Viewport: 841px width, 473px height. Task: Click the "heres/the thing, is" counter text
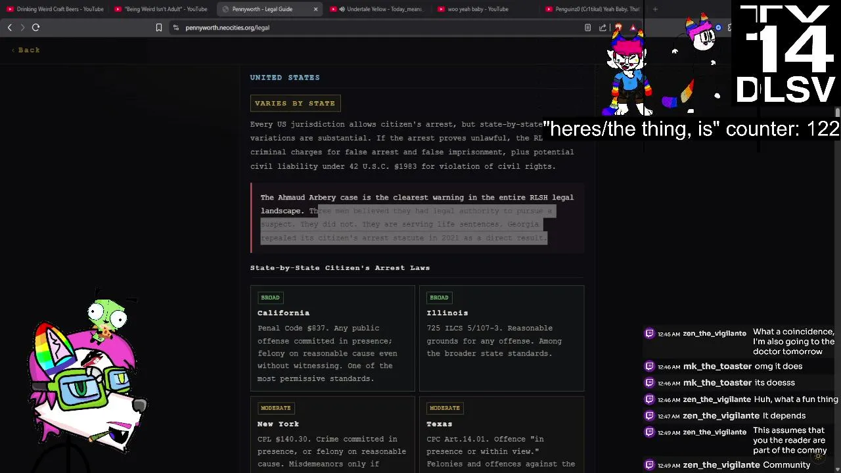click(x=691, y=129)
